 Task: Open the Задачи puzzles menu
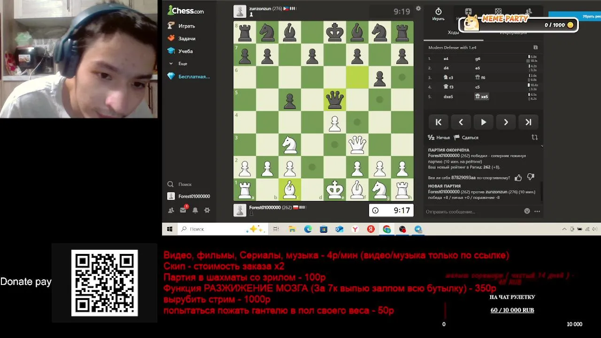(182, 38)
